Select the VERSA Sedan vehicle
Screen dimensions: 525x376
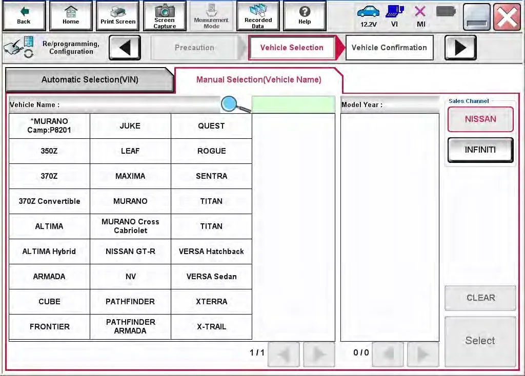pyautogui.click(x=211, y=276)
